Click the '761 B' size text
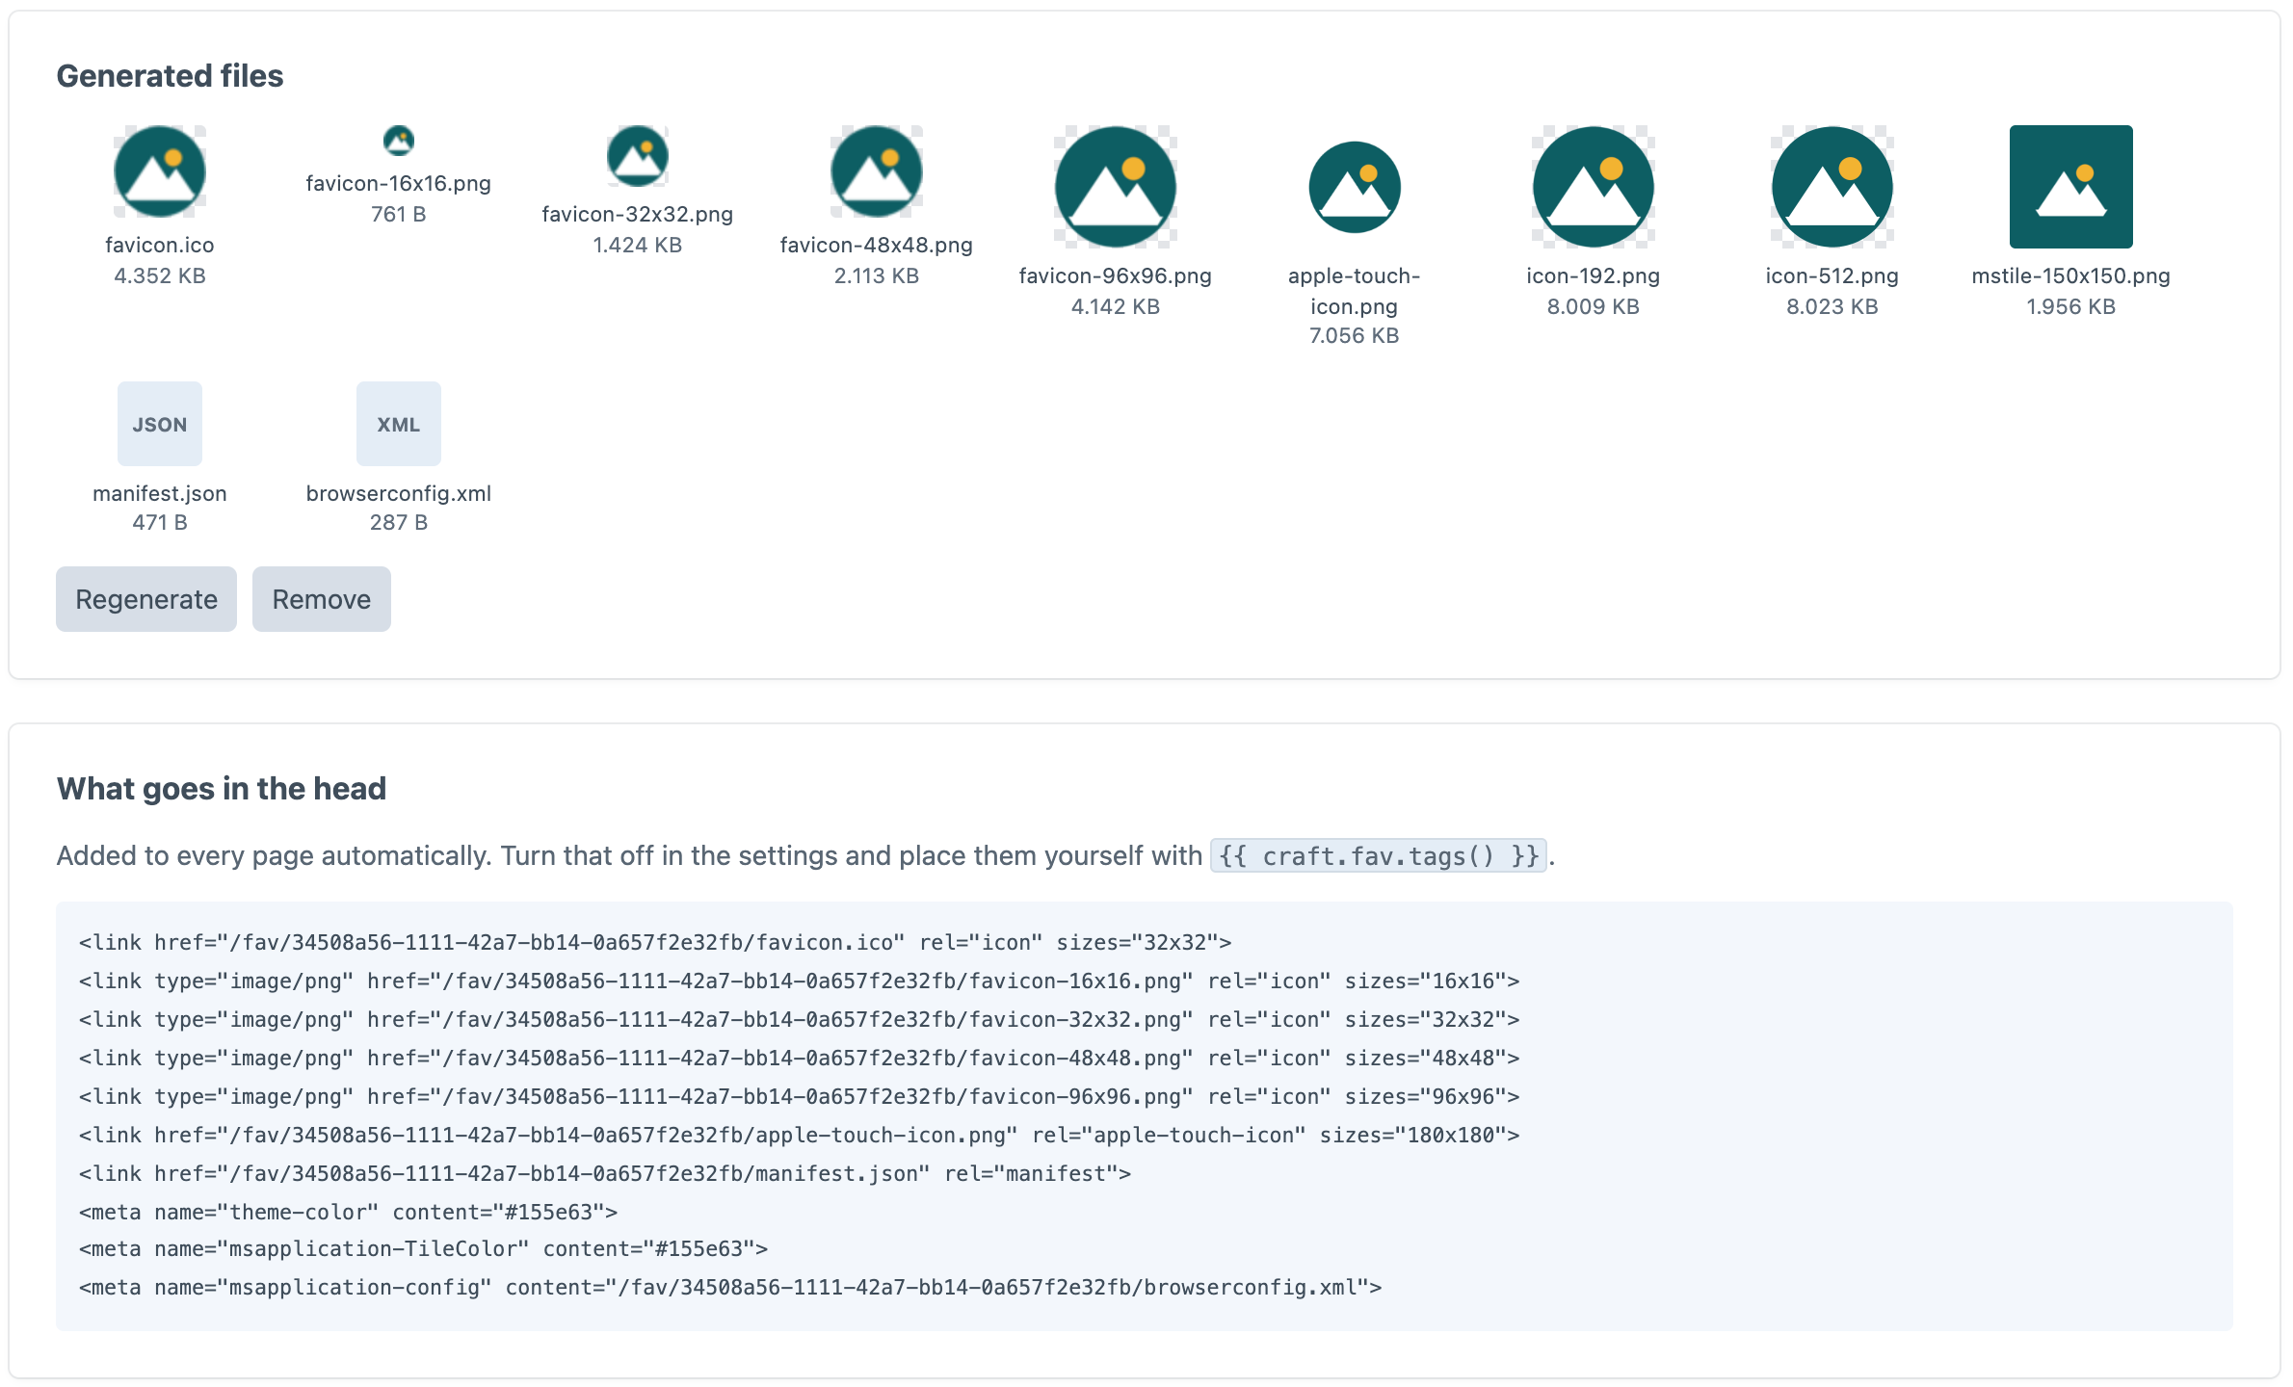Image resolution: width=2293 pixels, height=1387 pixels. (399, 214)
